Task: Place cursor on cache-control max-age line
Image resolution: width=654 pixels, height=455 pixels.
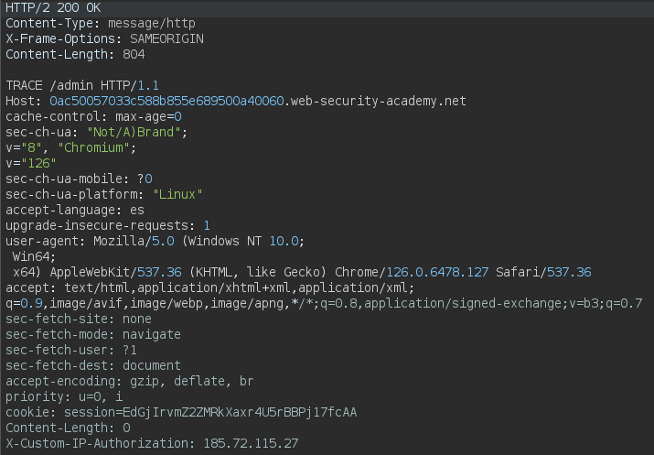Action: [93, 117]
